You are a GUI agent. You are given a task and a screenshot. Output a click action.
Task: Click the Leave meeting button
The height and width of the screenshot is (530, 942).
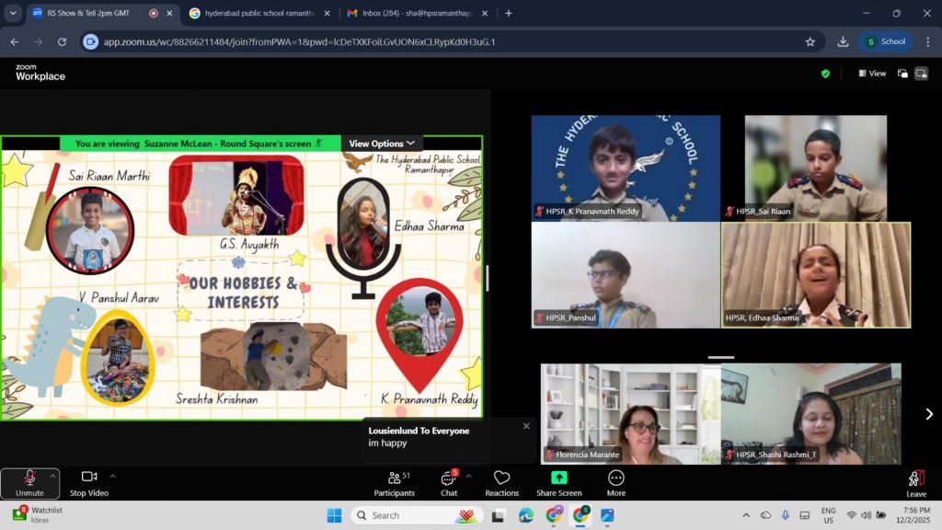pyautogui.click(x=915, y=482)
